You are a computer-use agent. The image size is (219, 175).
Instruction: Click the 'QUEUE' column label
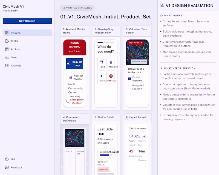(x=69, y=151)
